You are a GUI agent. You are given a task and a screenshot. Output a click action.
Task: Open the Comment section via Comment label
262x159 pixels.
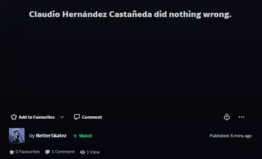pyautogui.click(x=92, y=117)
